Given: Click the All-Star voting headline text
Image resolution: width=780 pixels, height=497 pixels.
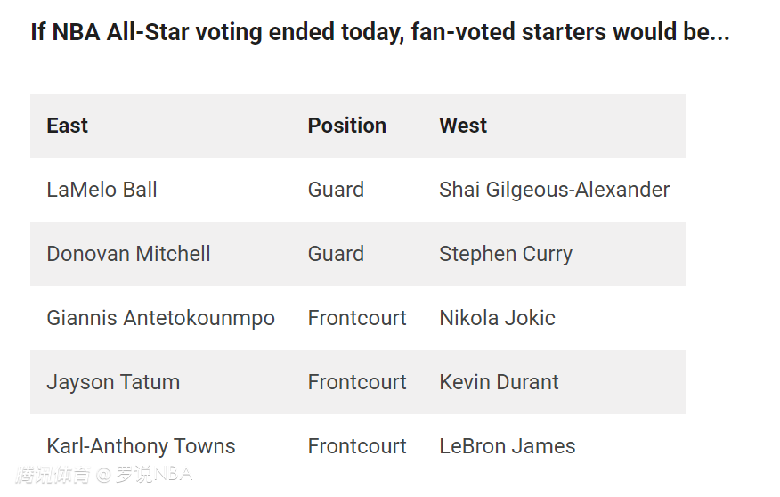Looking at the screenshot, I should (379, 33).
